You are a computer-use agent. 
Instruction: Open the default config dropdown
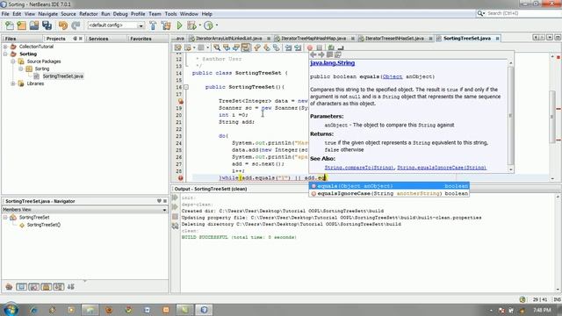tap(140, 25)
